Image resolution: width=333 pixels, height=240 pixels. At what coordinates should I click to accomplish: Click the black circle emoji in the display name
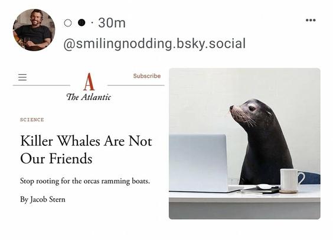[81, 22]
